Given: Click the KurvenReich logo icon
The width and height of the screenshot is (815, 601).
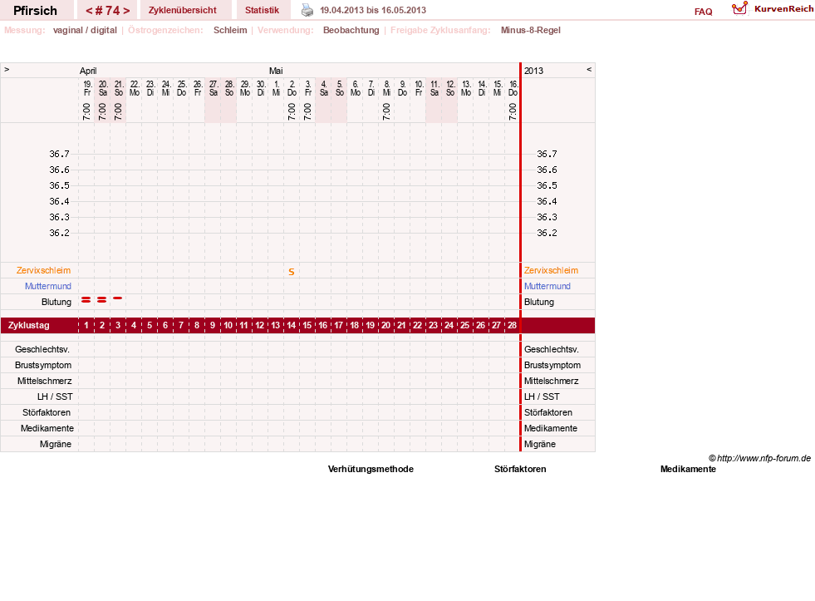Looking at the screenshot, I should [739, 8].
